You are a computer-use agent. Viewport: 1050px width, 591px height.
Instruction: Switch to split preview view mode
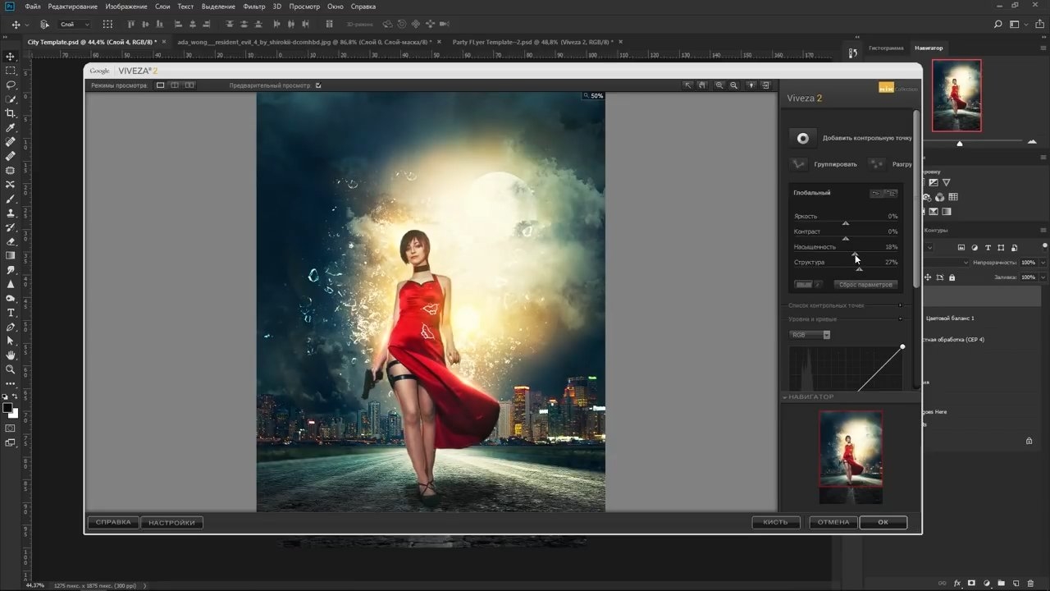click(175, 85)
